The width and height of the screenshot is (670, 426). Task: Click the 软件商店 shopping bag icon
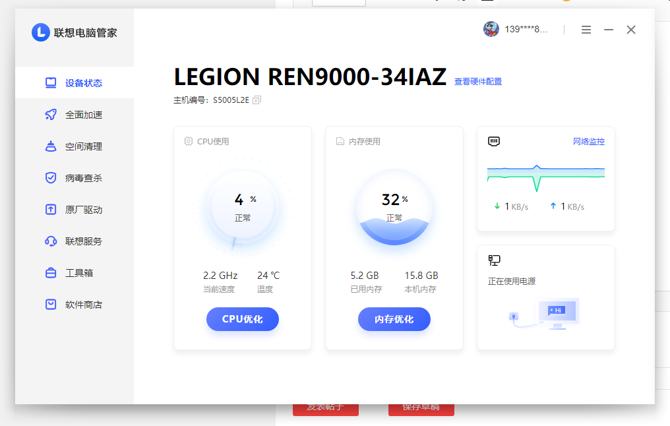(x=51, y=304)
